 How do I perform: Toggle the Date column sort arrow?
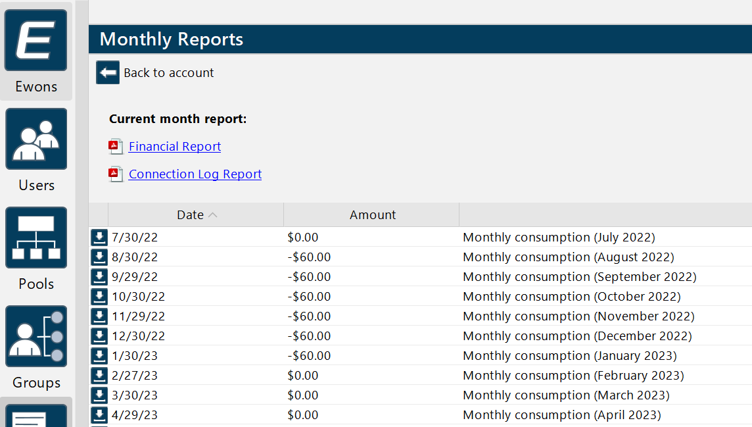[x=212, y=215]
